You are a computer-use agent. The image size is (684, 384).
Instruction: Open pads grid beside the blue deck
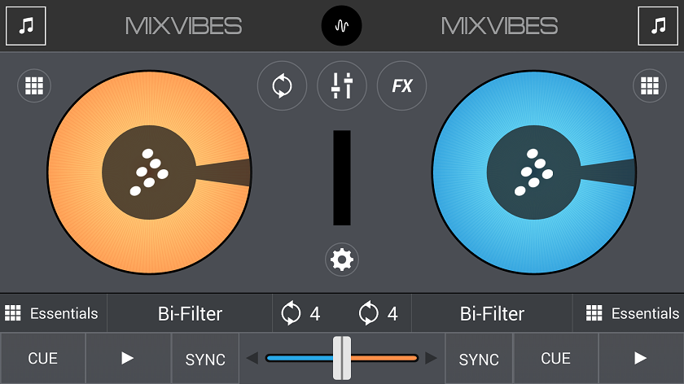click(650, 85)
